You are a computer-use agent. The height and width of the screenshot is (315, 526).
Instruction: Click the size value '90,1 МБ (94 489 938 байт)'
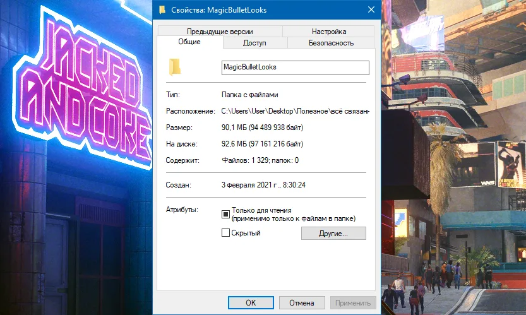click(x=262, y=128)
